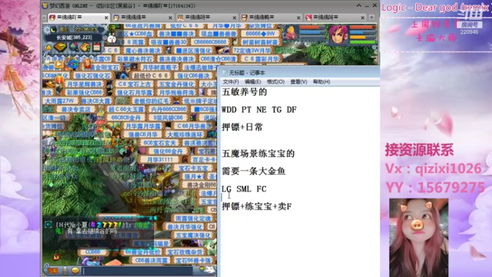The width and height of the screenshot is (492, 277).
Task: Switch to the =绵绵鸭= tab
Action: 271,17
